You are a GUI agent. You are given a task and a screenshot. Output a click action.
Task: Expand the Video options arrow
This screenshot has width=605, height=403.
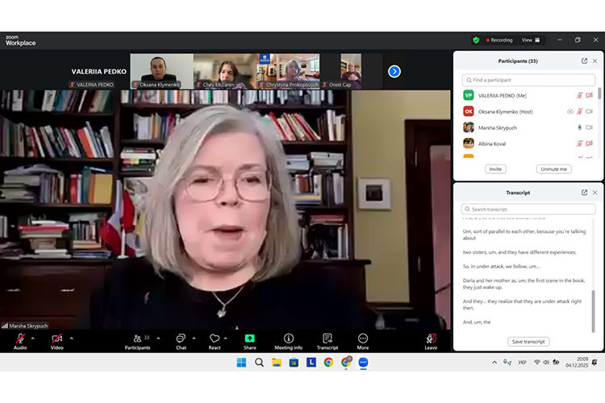point(72,338)
